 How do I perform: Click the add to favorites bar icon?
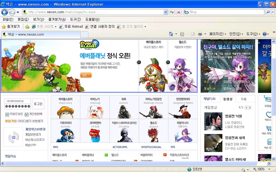click(27, 27)
